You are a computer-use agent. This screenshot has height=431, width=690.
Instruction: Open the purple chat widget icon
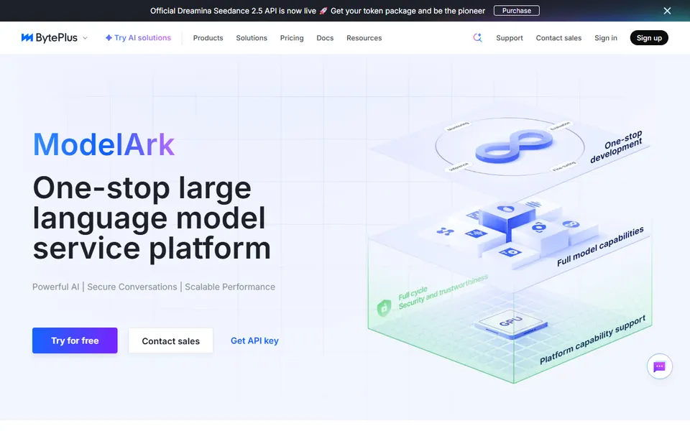coord(659,366)
